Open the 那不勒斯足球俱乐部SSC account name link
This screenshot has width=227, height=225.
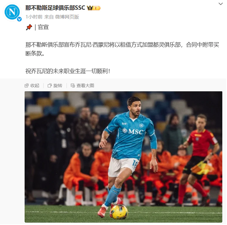pyautogui.click(x=55, y=8)
